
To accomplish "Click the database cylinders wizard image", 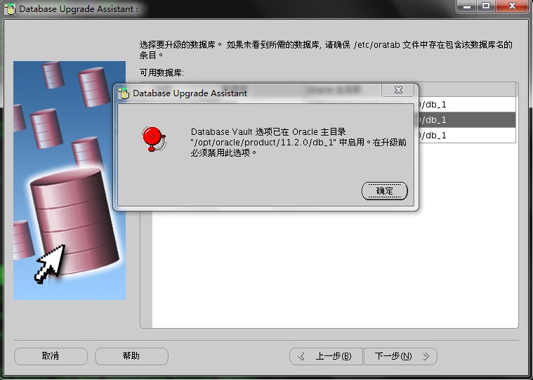I will click(x=70, y=181).
